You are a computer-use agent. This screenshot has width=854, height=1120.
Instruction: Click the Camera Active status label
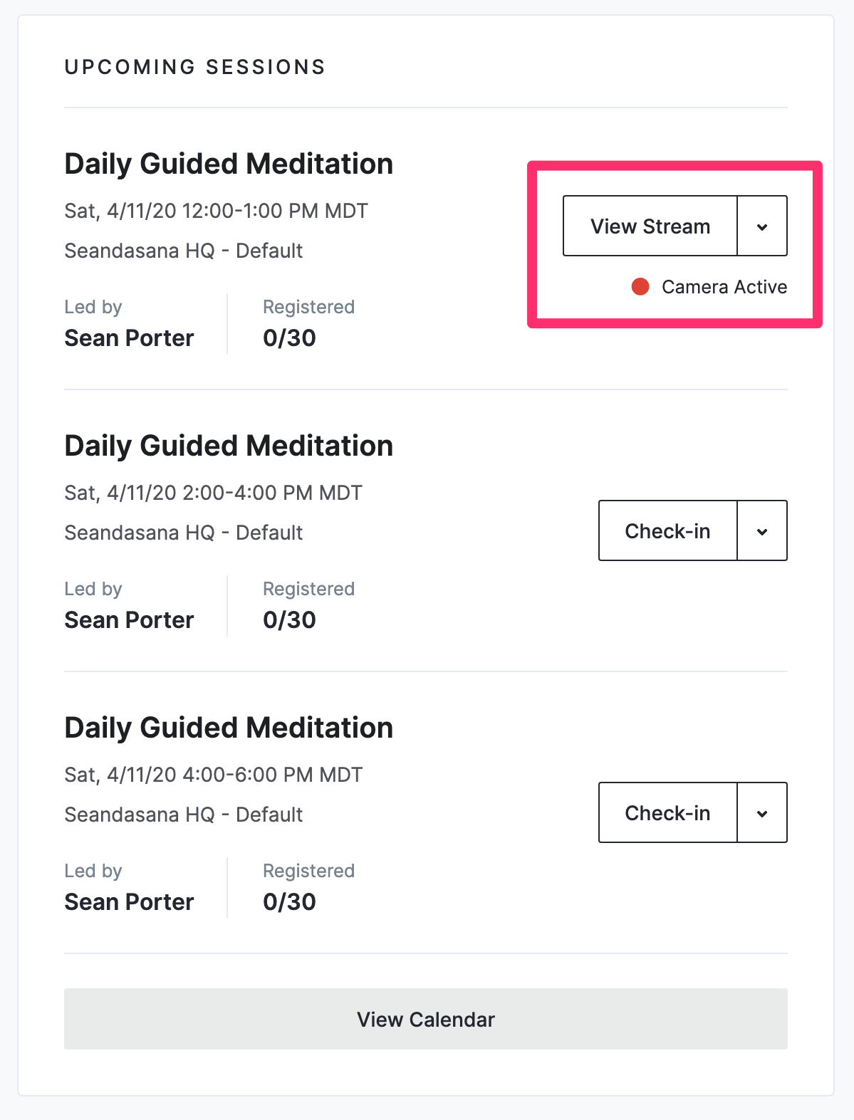coord(724,287)
